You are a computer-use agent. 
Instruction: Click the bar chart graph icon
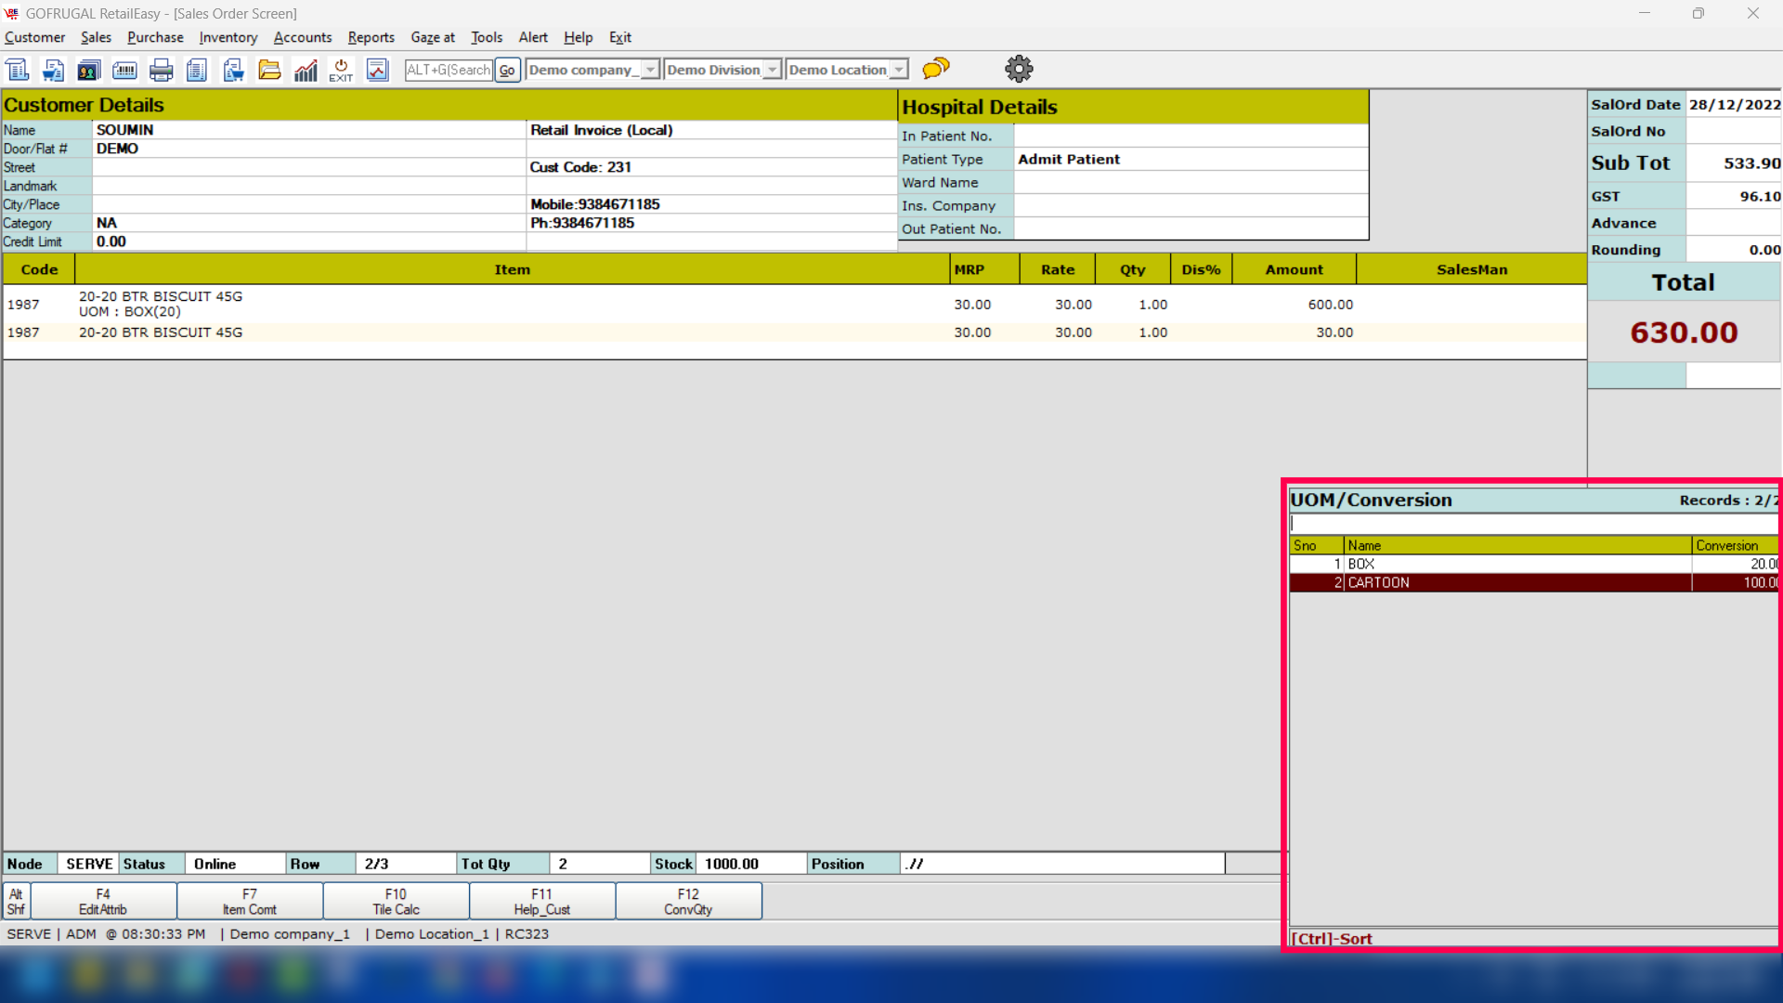(x=306, y=70)
